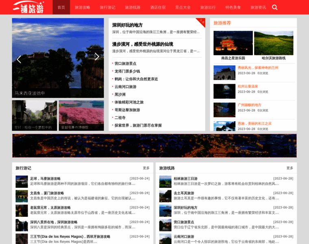Click the 一铺旅游 site logo
309x244 pixels.
point(28,7)
